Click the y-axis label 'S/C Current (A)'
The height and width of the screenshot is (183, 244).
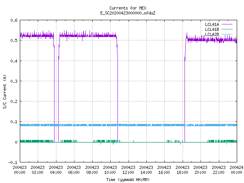point(5,91)
